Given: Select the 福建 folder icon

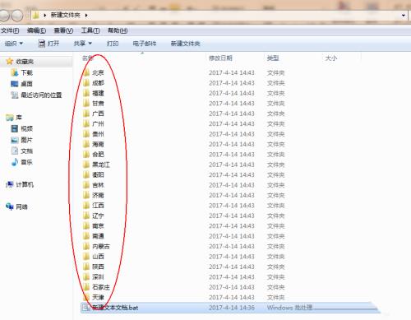Looking at the screenshot, I should tap(86, 93).
